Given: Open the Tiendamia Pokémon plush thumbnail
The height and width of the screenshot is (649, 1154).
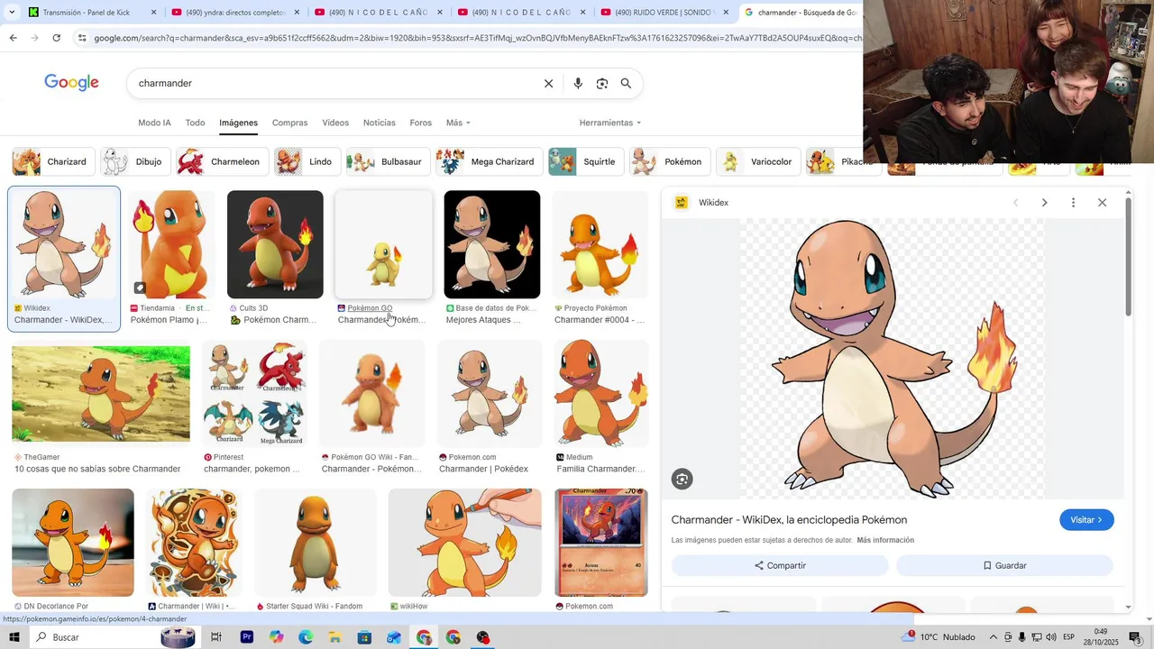Looking at the screenshot, I should (172, 244).
